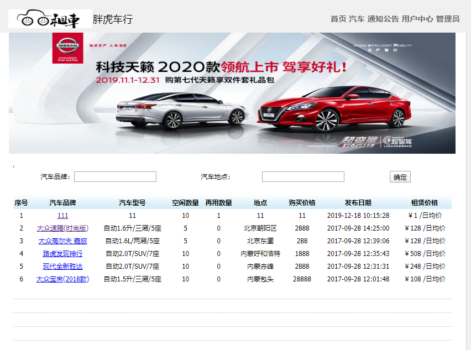Open the 汽车 navigation item

357,19
